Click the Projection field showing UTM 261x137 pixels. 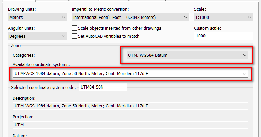[x=130, y=125]
